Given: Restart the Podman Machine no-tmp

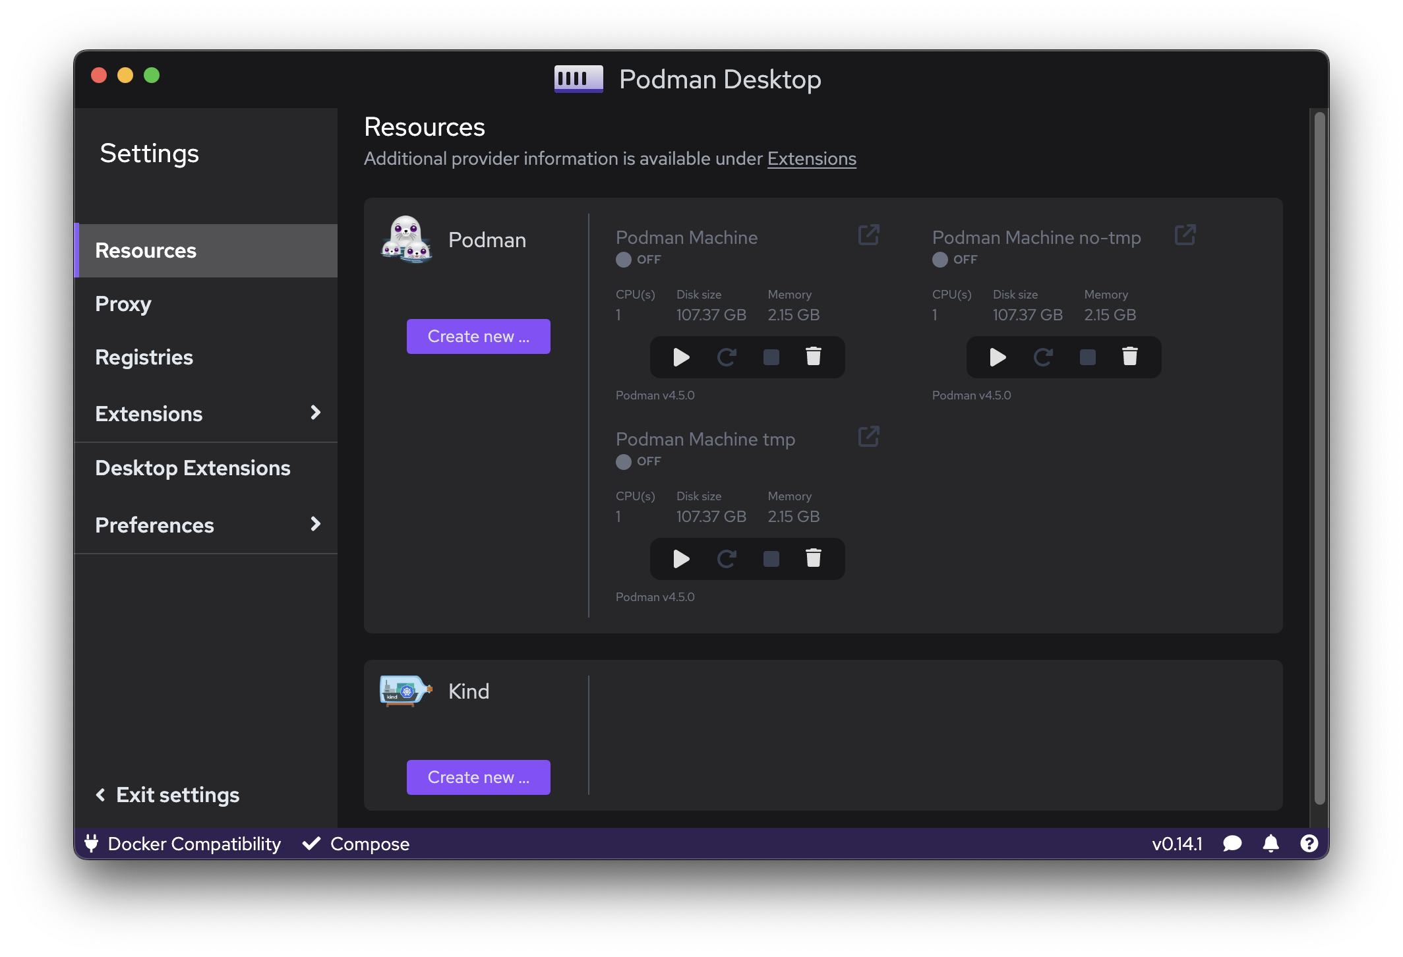Looking at the screenshot, I should [x=1043, y=357].
